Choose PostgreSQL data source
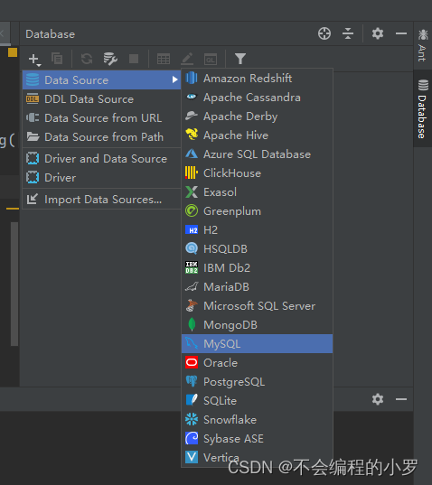This screenshot has height=485, width=432. (258, 381)
